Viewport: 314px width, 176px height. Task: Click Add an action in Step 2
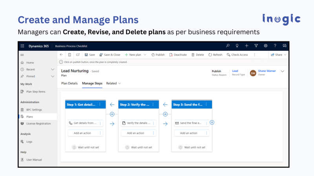click(135, 133)
